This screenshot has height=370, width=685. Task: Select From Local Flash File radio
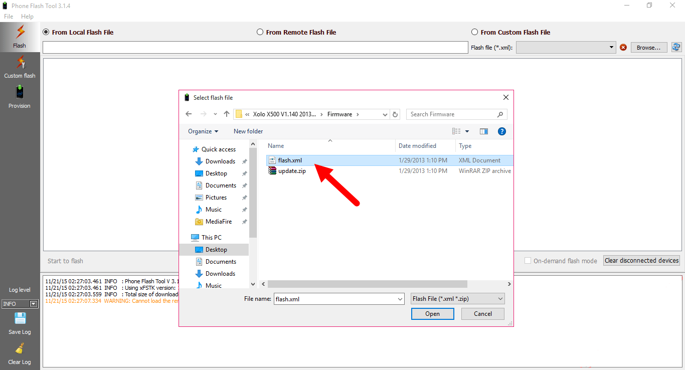46,32
